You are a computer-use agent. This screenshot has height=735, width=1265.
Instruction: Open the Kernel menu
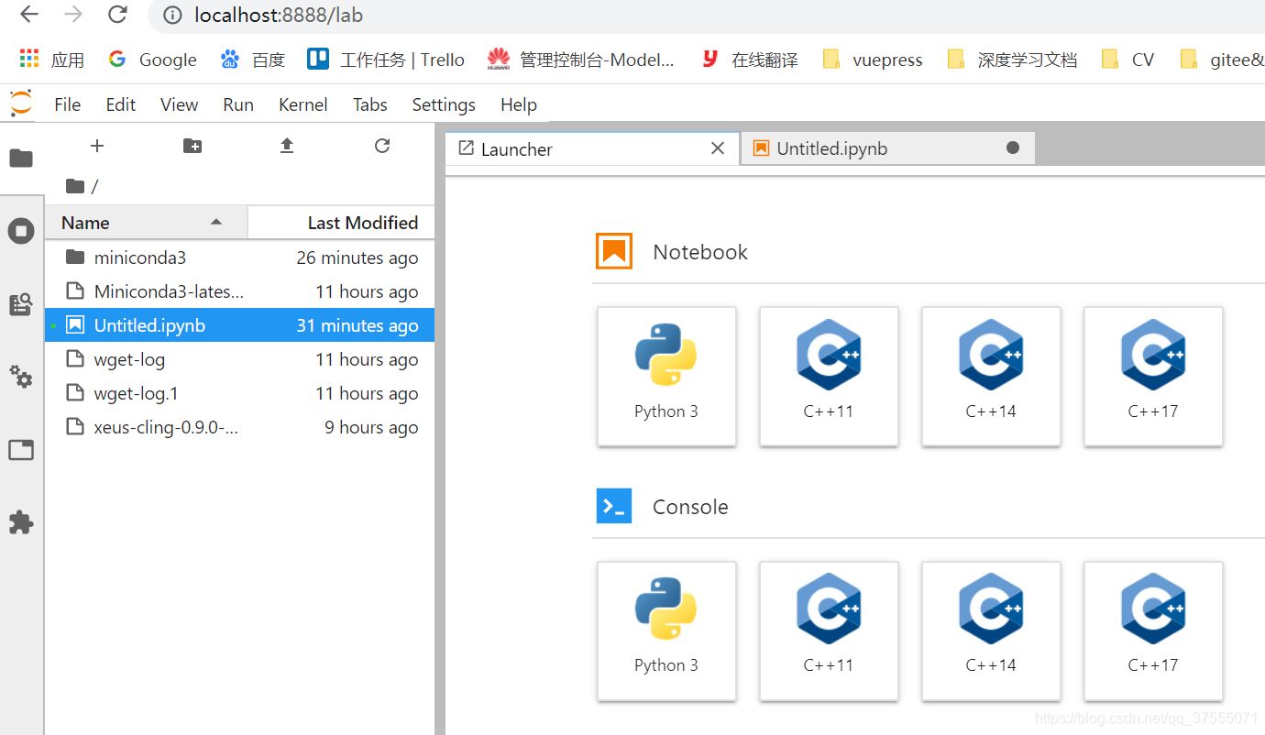tap(303, 104)
